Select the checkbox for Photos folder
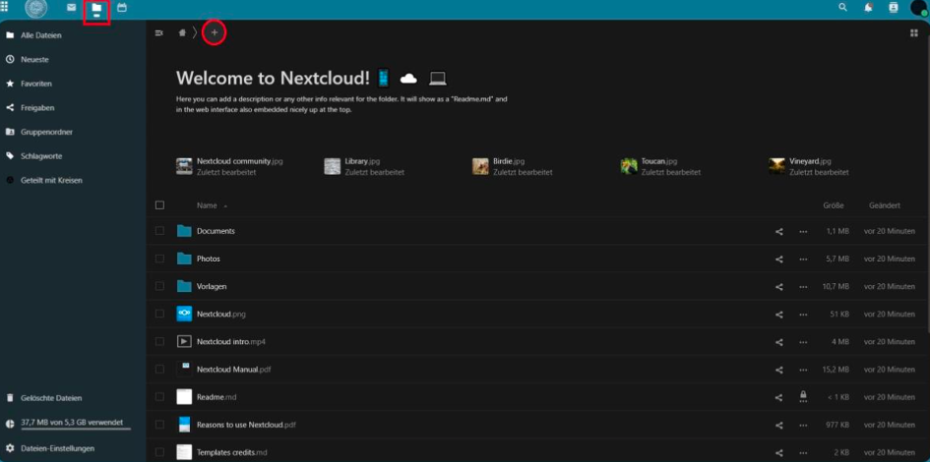 (x=159, y=260)
